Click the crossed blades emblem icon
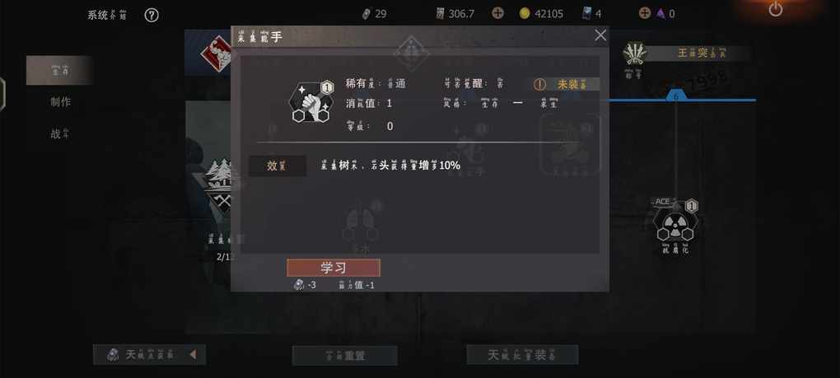840x378 pixels. point(635,53)
